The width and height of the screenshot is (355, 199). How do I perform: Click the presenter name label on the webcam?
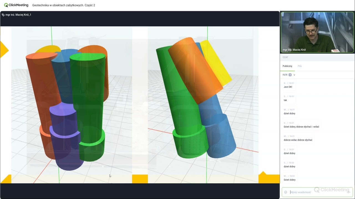pos(294,50)
